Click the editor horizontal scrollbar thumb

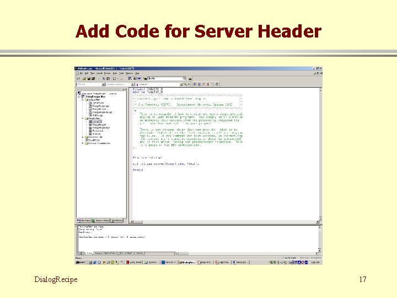138,222
